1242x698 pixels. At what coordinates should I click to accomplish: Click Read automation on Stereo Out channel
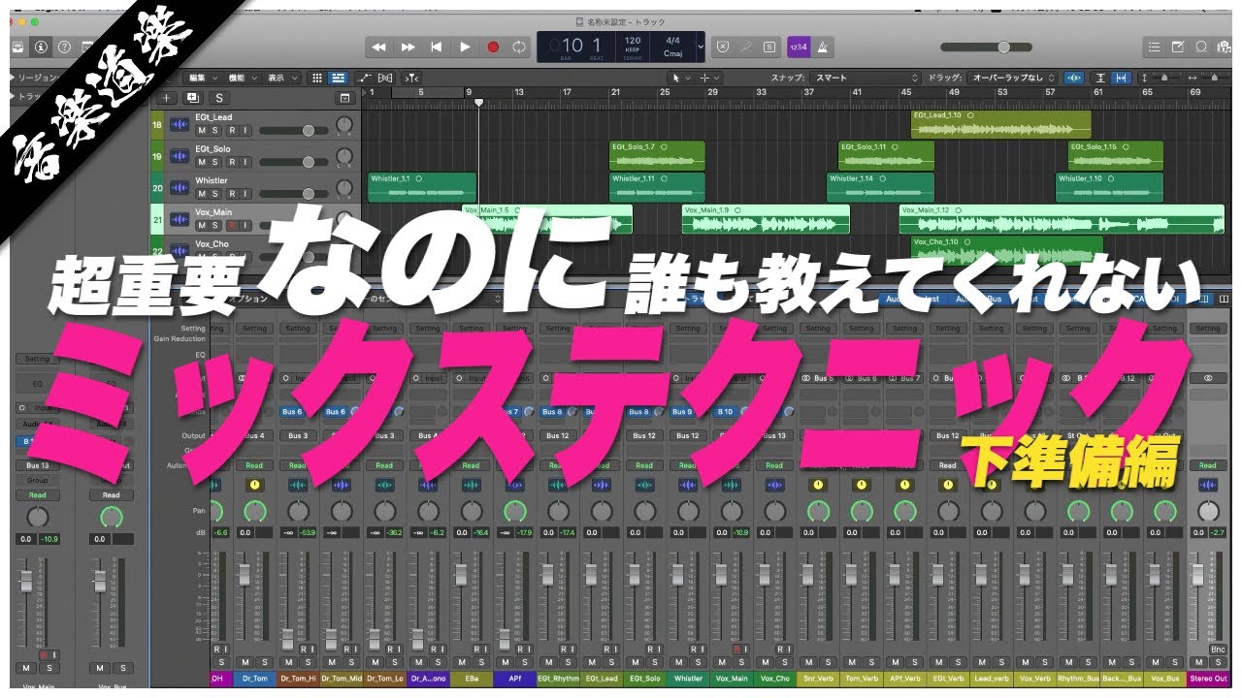(1207, 465)
